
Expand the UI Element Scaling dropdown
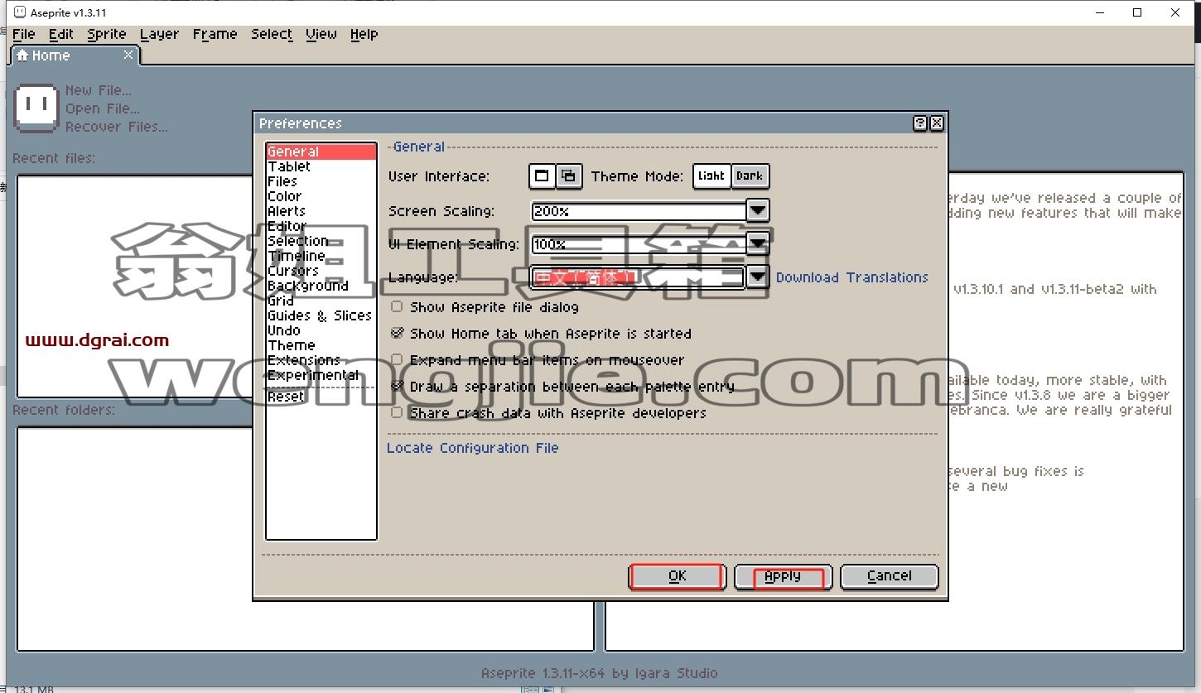click(758, 244)
